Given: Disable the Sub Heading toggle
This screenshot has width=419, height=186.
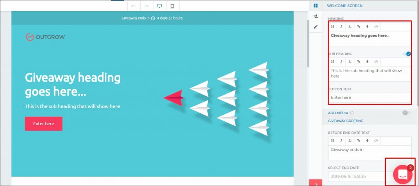Looking at the screenshot, I should click(406, 54).
